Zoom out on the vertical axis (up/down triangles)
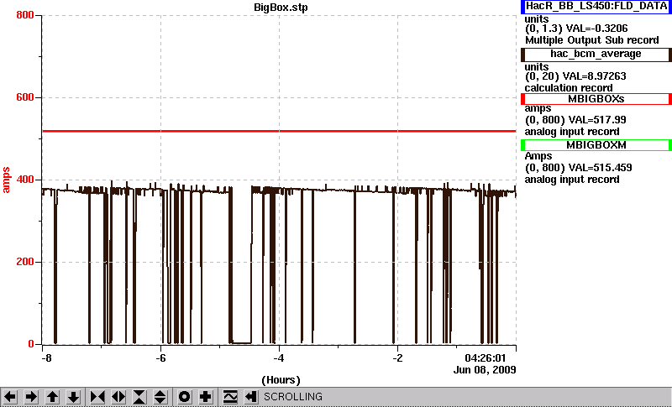This screenshot has height=407, width=672. [x=160, y=397]
